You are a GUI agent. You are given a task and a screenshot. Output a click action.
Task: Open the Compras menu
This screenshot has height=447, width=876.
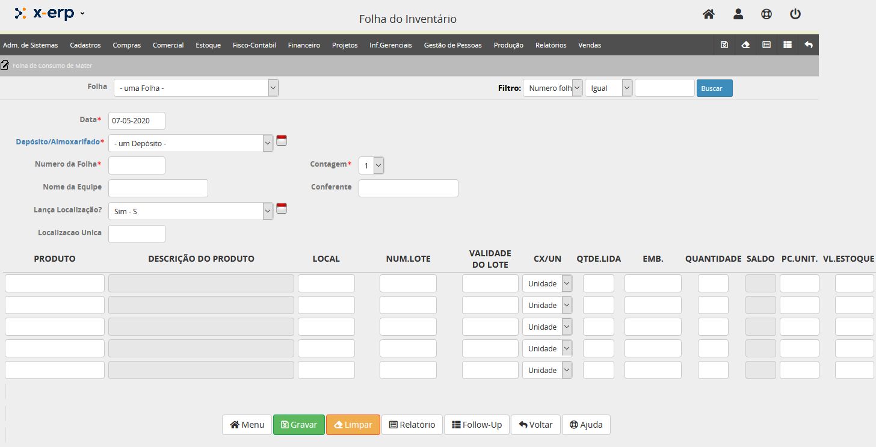coord(127,45)
